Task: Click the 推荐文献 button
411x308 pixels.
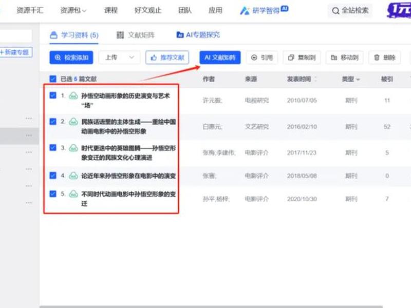Action: (x=167, y=57)
